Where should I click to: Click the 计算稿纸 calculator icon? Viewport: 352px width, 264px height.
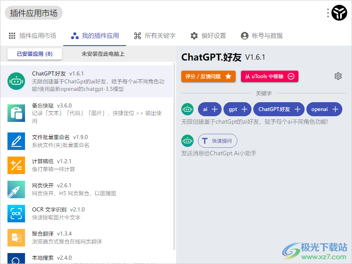(16, 165)
